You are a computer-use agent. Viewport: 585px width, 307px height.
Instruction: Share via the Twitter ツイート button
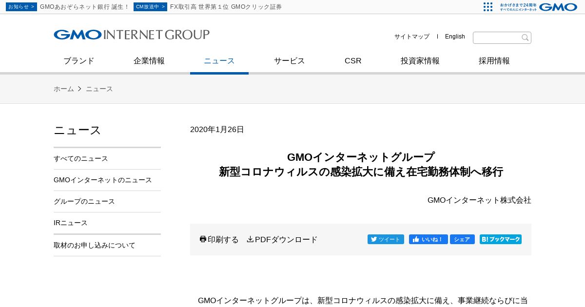(x=386, y=239)
